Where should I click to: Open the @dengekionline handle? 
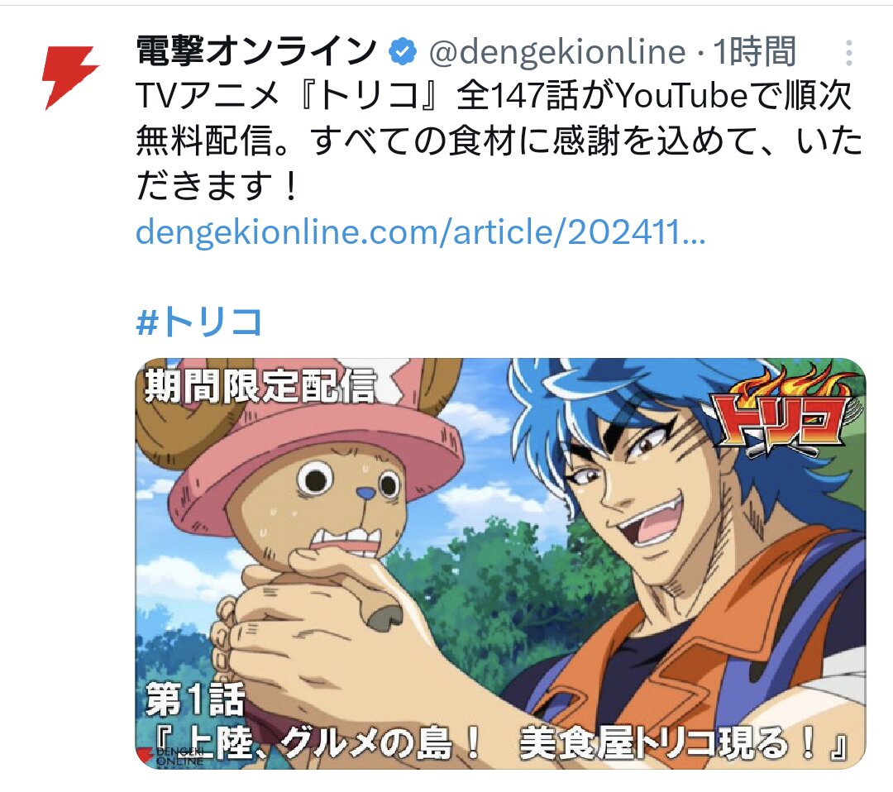point(557,52)
